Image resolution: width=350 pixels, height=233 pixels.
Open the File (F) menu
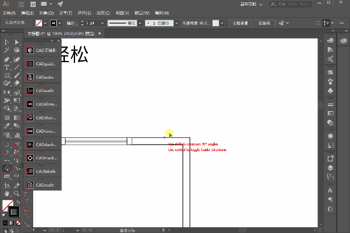coord(9,13)
